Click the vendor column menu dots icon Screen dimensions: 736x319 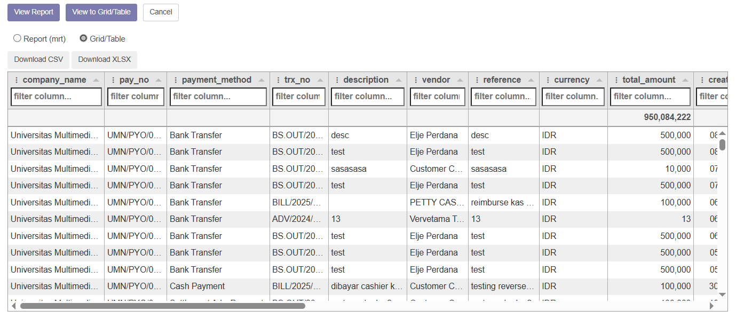click(415, 80)
